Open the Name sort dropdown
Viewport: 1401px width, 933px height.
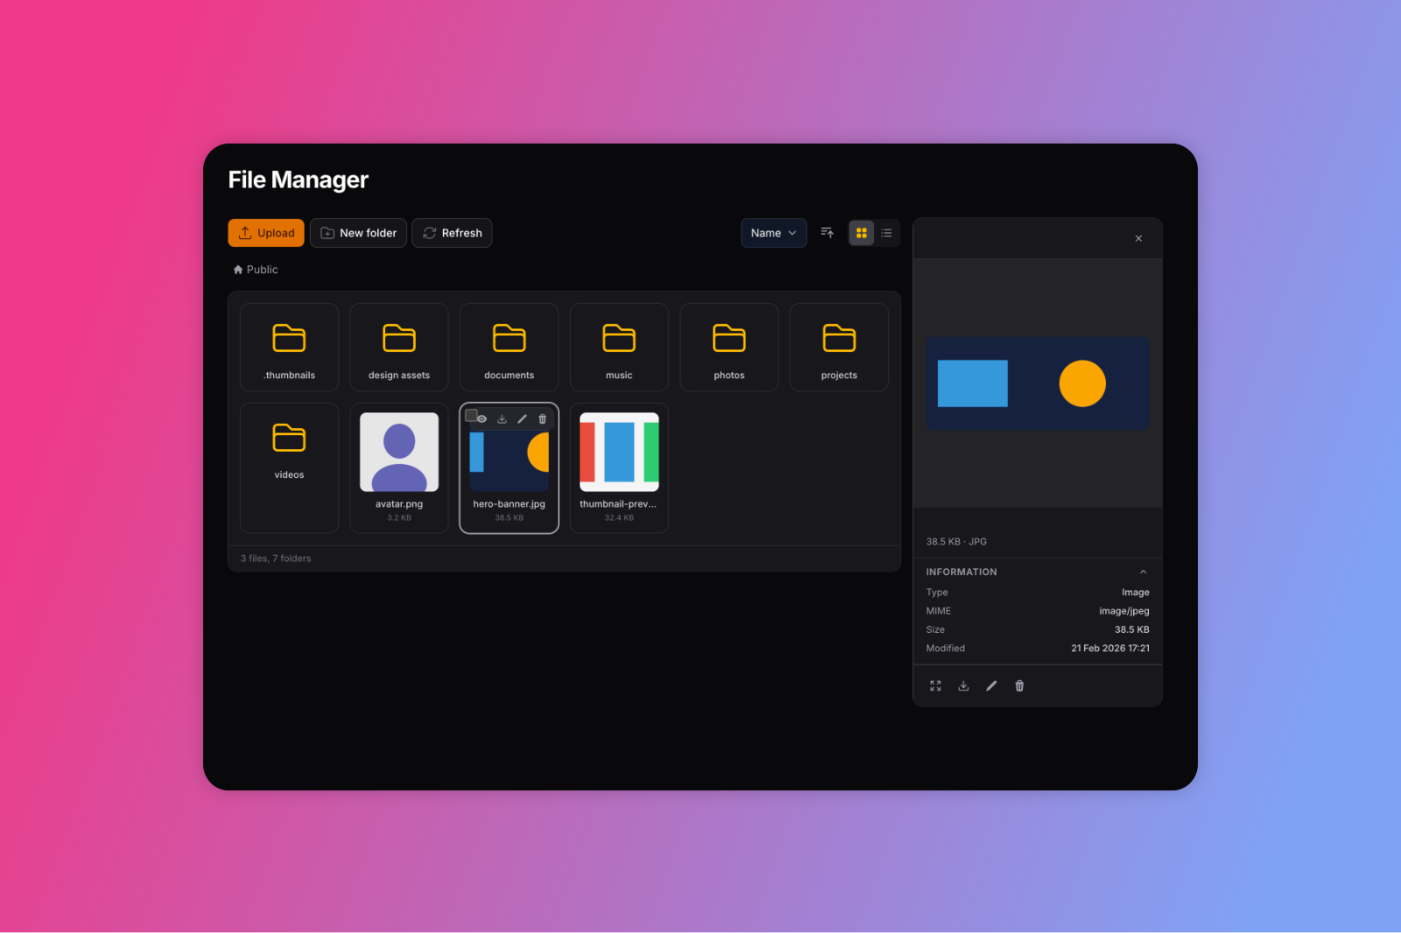pyautogui.click(x=773, y=233)
